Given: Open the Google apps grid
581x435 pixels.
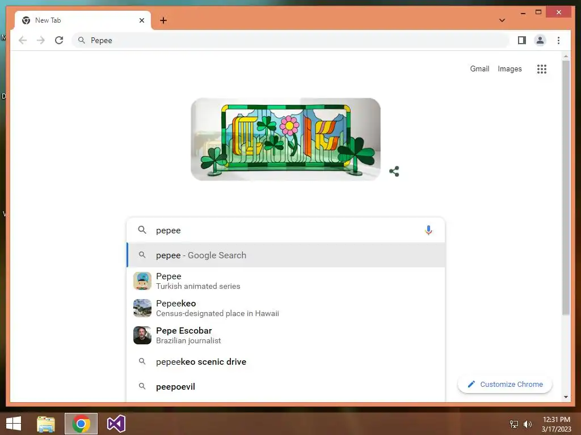Looking at the screenshot, I should (542, 69).
